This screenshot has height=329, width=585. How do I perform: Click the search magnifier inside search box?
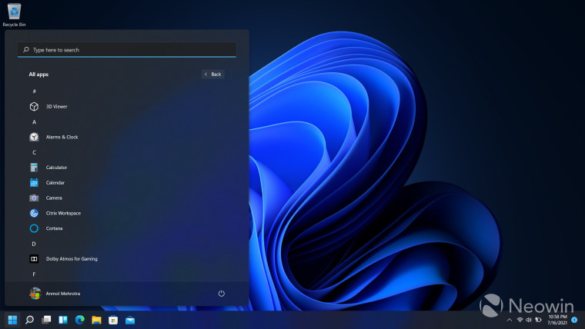point(26,49)
